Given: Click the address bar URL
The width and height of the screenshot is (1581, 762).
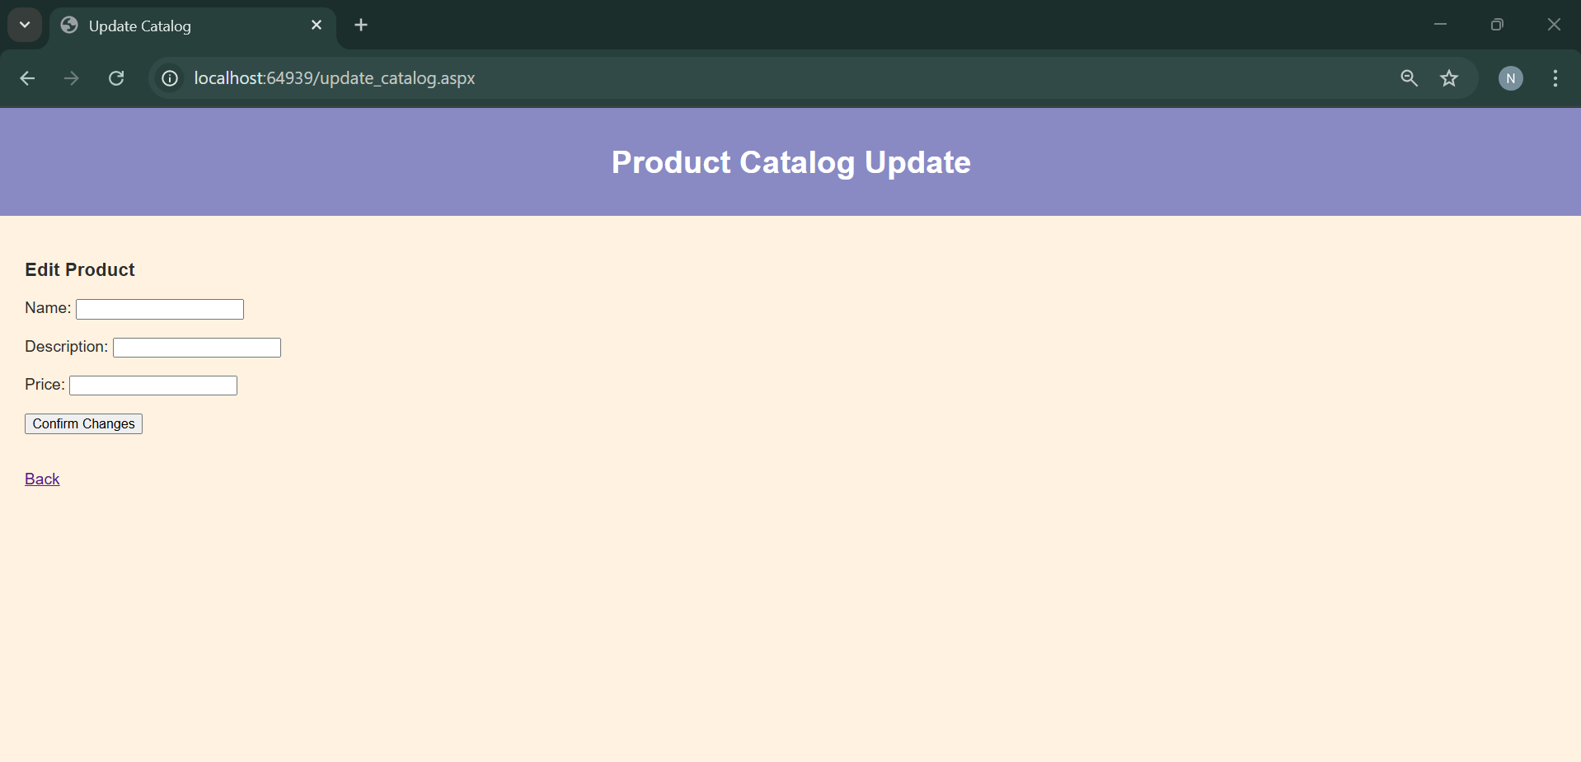Looking at the screenshot, I should click(334, 78).
